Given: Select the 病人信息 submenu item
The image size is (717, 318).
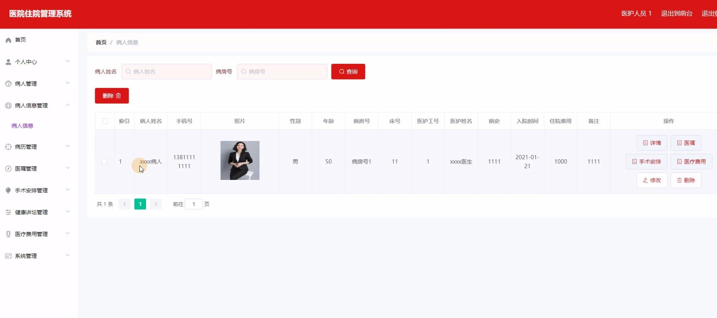Looking at the screenshot, I should (22, 126).
